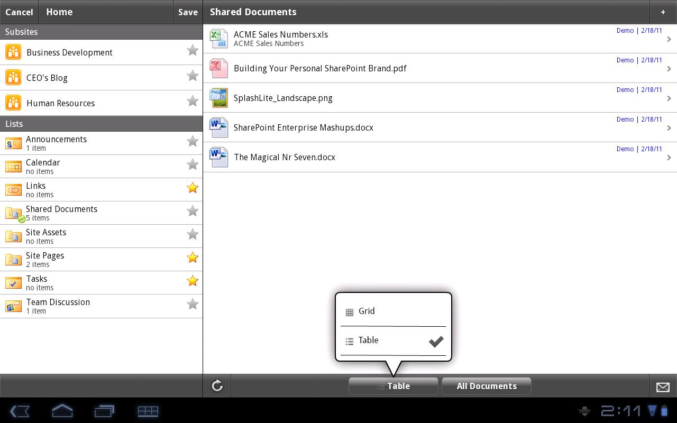677x423 pixels.
Task: Open the Table view mode dropdown
Action: click(x=394, y=386)
